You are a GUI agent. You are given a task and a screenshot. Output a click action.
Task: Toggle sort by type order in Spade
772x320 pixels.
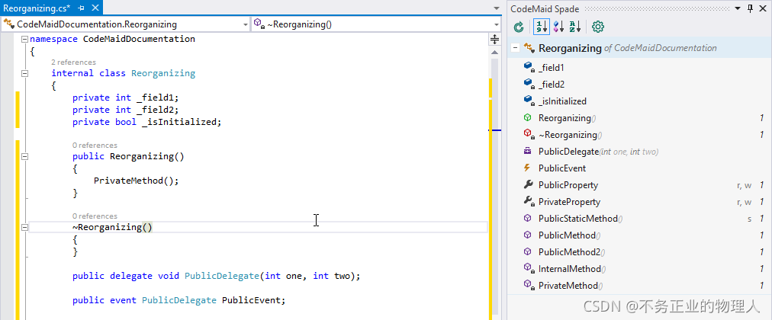pyautogui.click(x=558, y=27)
